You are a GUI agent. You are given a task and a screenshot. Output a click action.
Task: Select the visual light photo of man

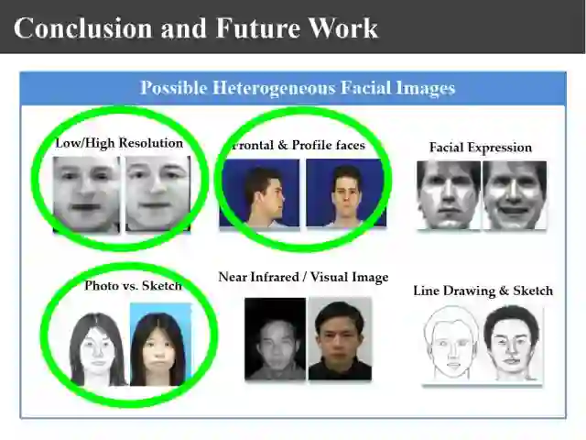pos(340,339)
